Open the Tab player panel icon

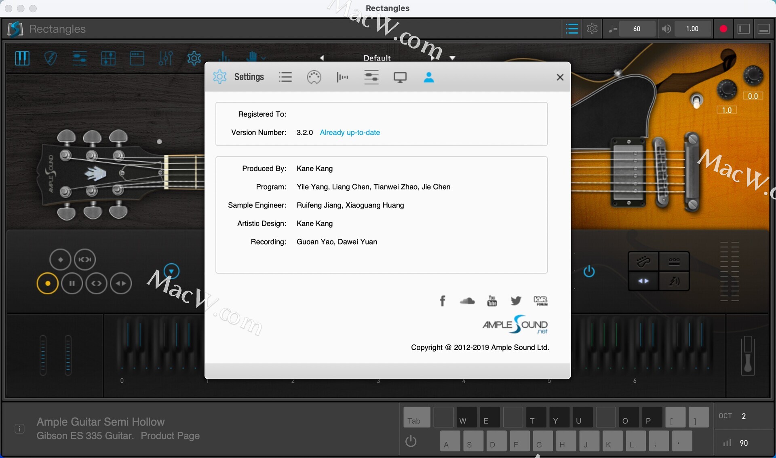[79, 58]
